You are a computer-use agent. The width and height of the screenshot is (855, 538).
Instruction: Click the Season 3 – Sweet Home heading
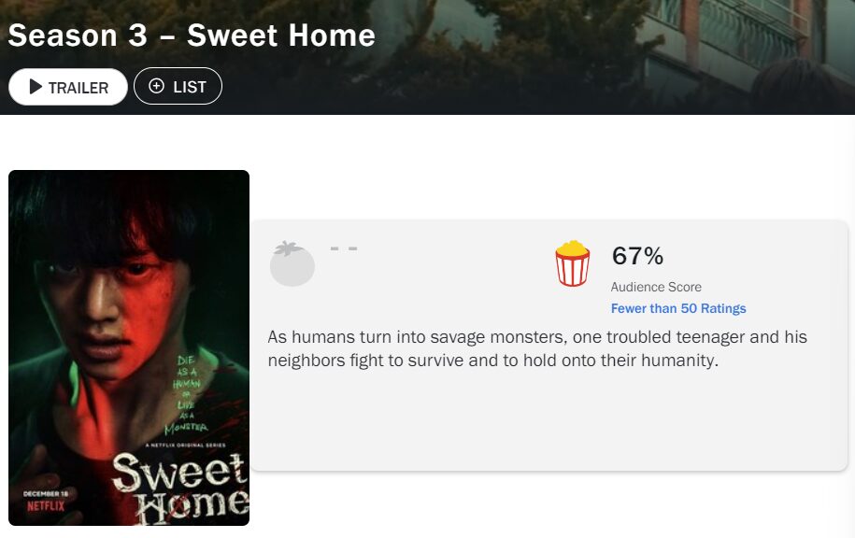pos(192,35)
